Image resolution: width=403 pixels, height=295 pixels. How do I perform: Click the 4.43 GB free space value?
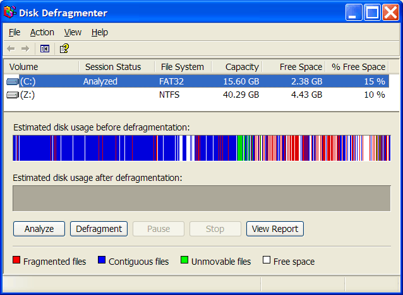click(x=306, y=95)
